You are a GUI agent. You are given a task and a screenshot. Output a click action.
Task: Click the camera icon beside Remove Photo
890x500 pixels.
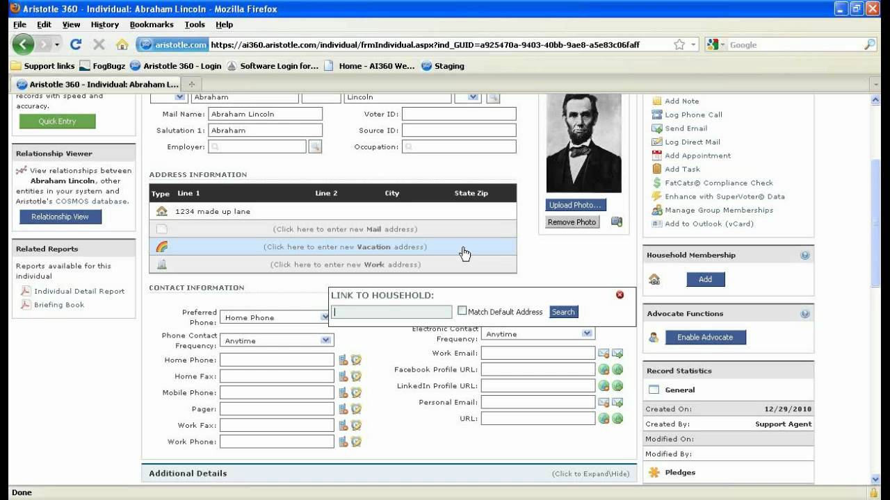click(x=616, y=222)
